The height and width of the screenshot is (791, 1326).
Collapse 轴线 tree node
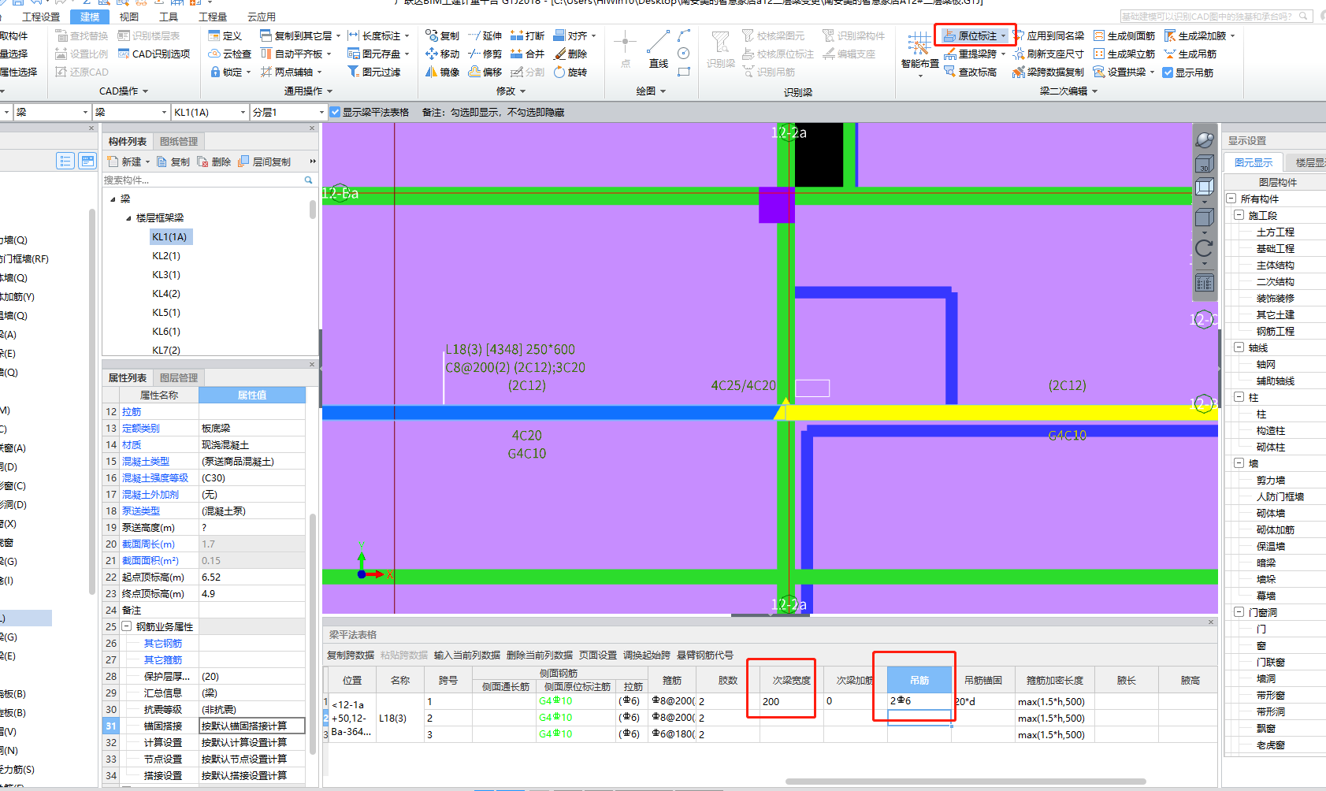click(1239, 347)
